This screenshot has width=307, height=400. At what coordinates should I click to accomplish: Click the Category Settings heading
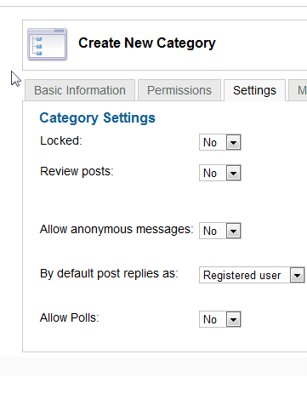pos(97,118)
